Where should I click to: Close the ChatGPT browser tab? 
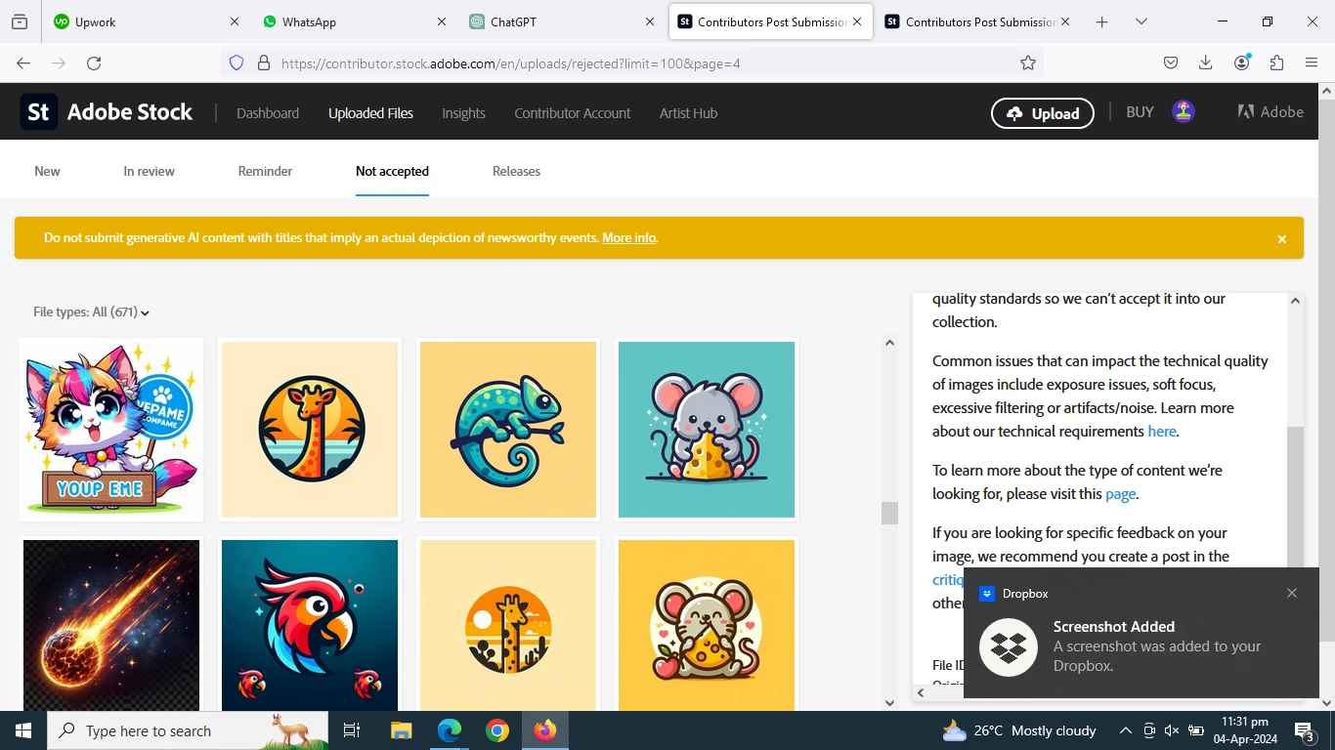(x=651, y=21)
